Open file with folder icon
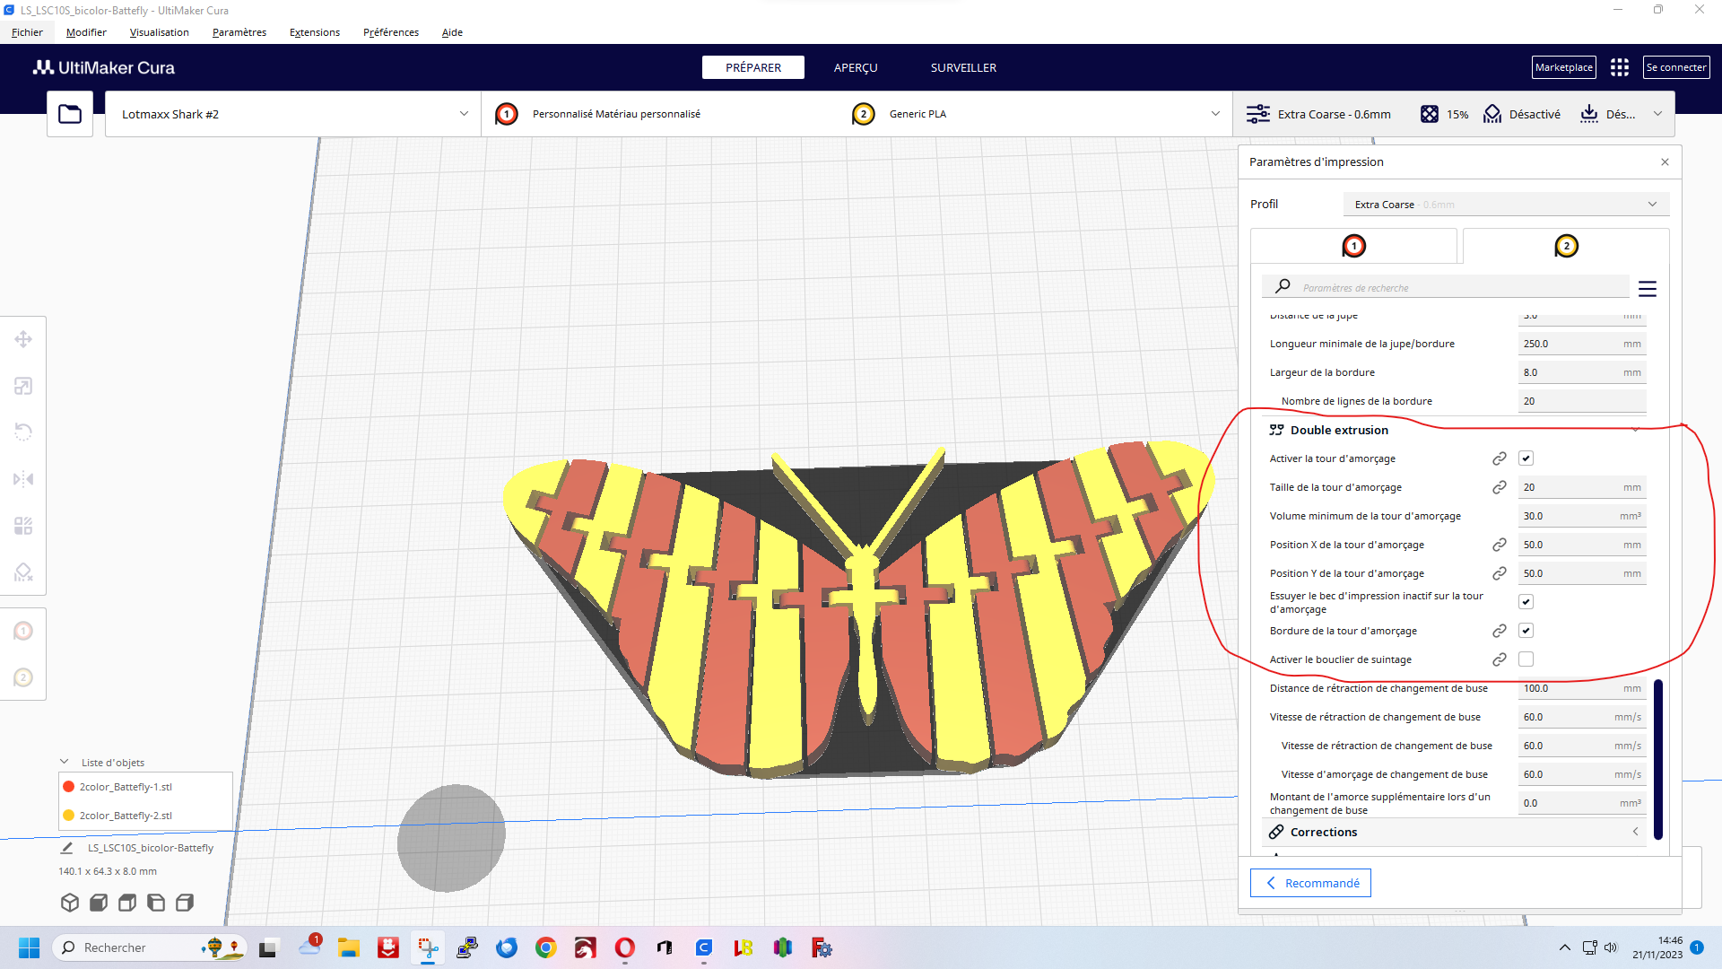This screenshot has width=1722, height=969. 70,114
